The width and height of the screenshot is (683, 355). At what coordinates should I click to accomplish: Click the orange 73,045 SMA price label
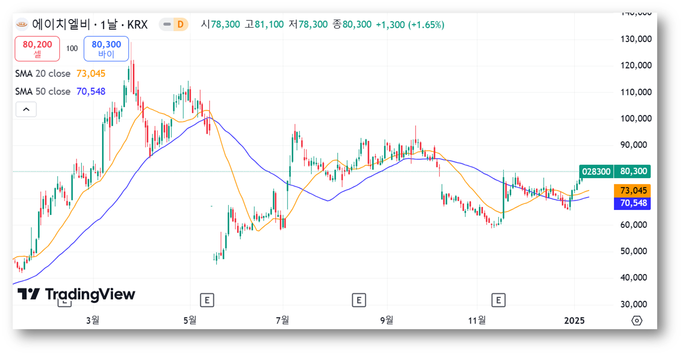[x=633, y=191]
